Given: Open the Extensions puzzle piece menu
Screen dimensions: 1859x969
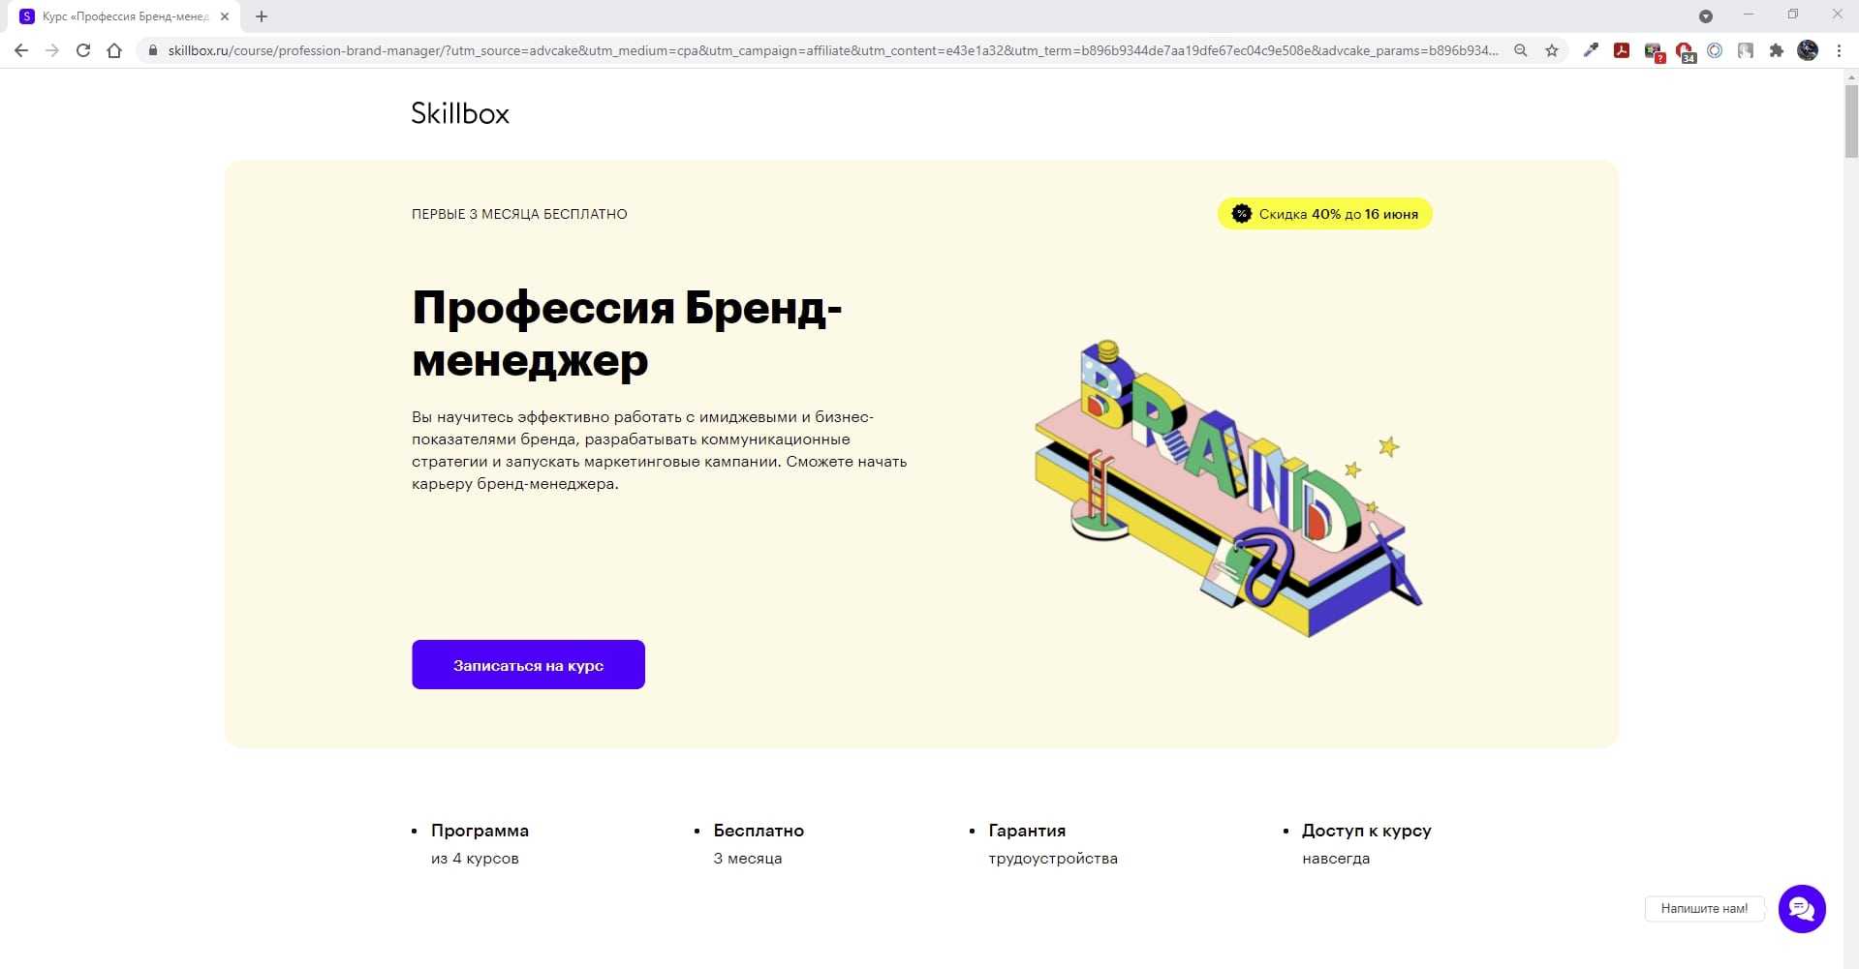Looking at the screenshot, I should point(1777,50).
